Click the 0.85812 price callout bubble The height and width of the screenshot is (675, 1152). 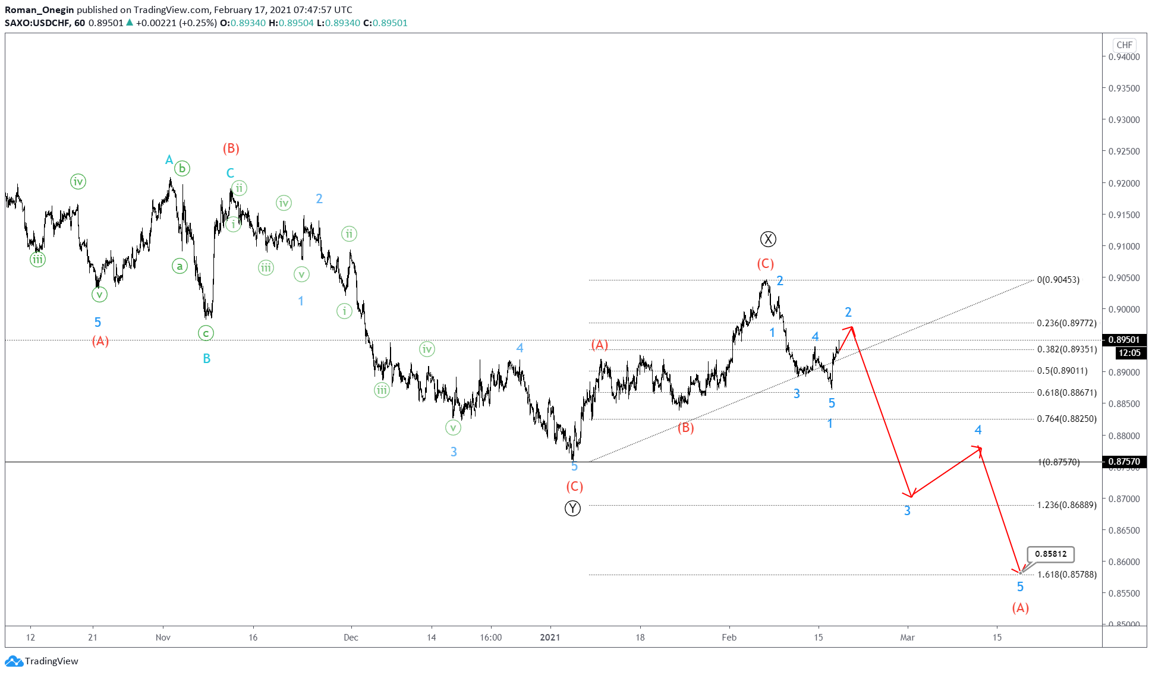pyautogui.click(x=1050, y=554)
